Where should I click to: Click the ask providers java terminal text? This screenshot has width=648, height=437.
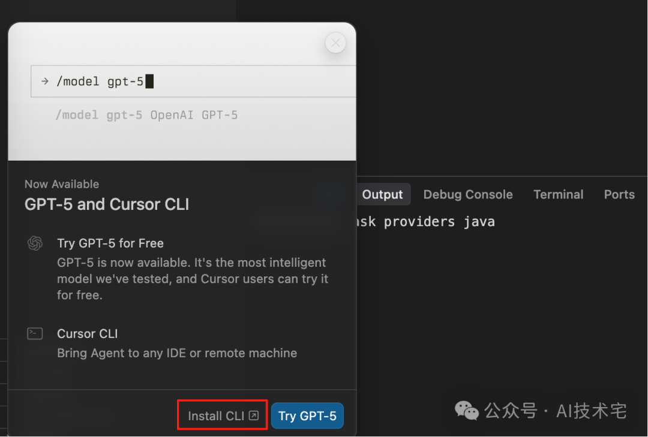[x=423, y=221]
